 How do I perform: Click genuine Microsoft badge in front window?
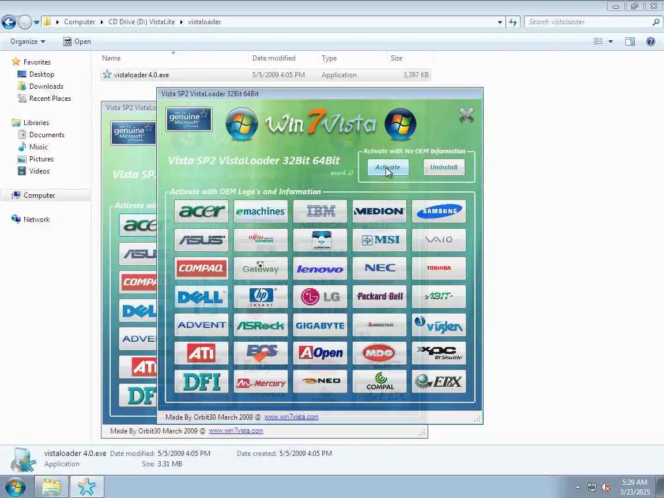[189, 119]
